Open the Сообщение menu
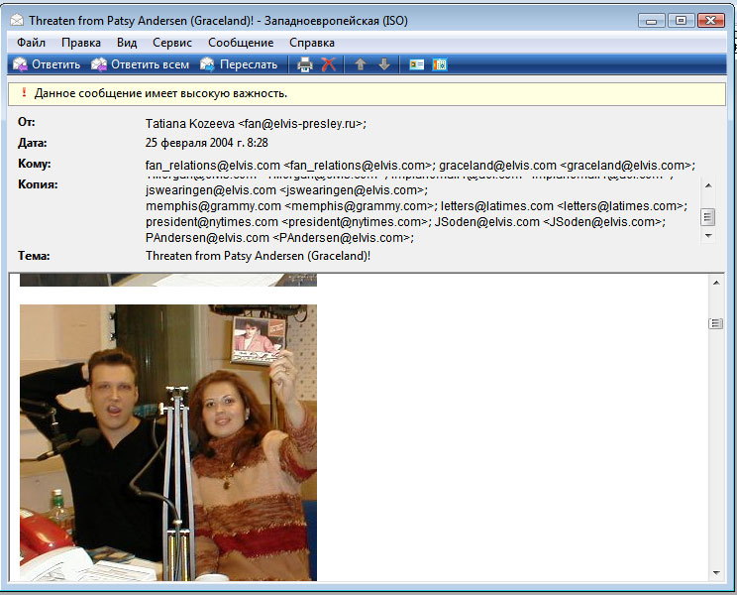 (x=241, y=43)
